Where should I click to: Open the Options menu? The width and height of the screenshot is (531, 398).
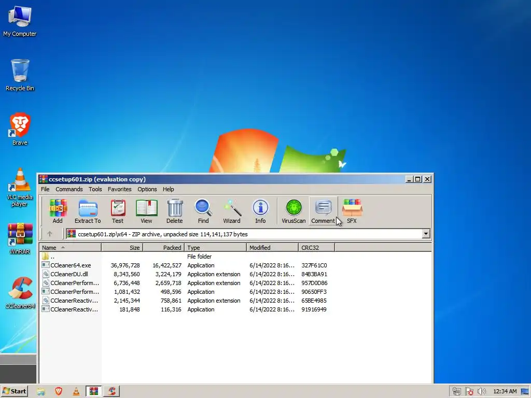tap(147, 189)
